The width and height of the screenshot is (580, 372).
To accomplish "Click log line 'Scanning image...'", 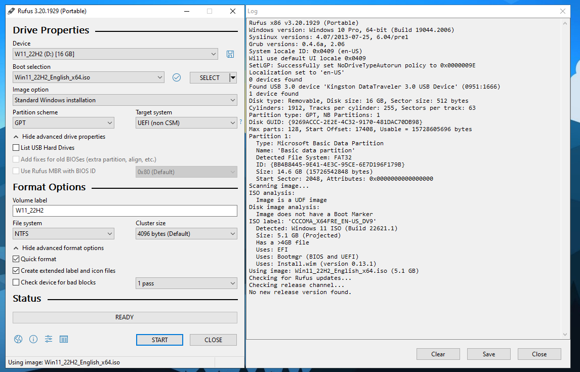I will (278, 186).
